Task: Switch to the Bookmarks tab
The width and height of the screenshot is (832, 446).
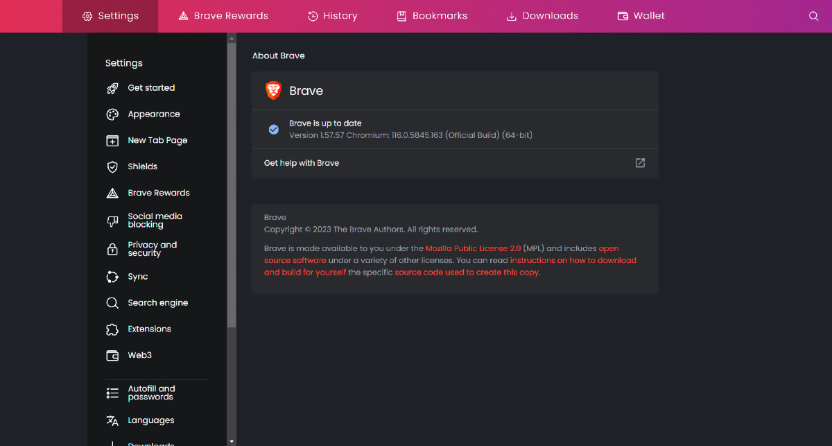Action: click(x=432, y=16)
